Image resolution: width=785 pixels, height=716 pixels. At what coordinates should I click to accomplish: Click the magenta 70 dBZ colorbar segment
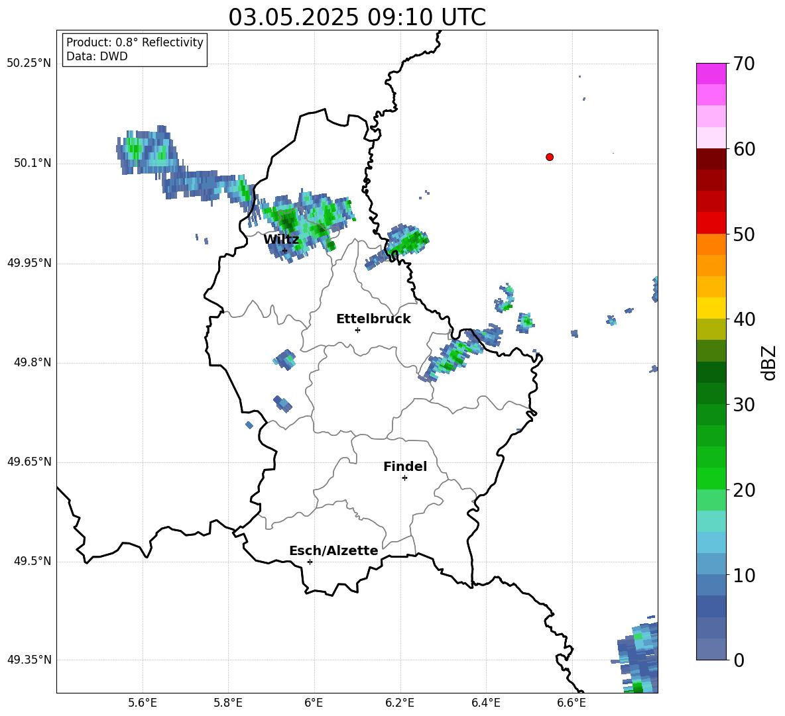[x=711, y=74]
